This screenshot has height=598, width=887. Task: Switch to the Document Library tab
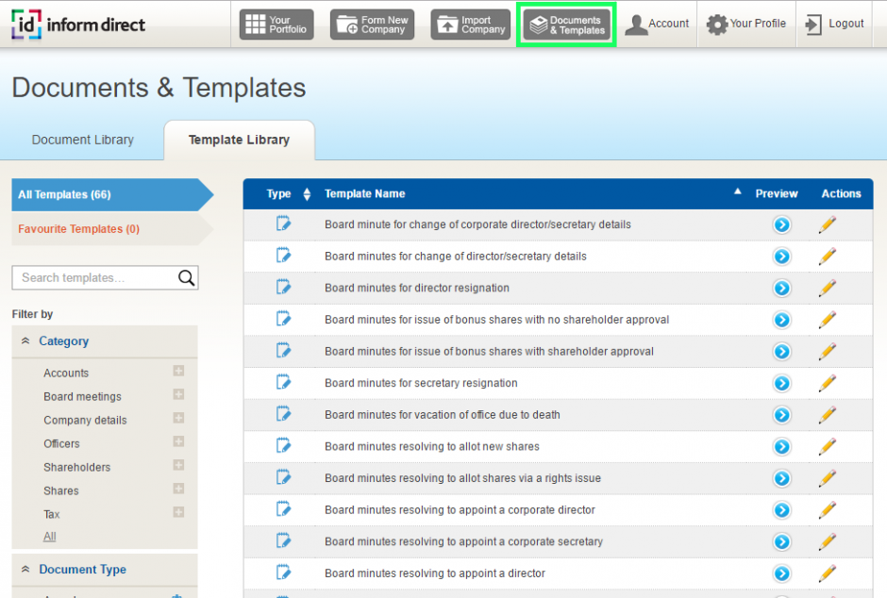(x=83, y=140)
